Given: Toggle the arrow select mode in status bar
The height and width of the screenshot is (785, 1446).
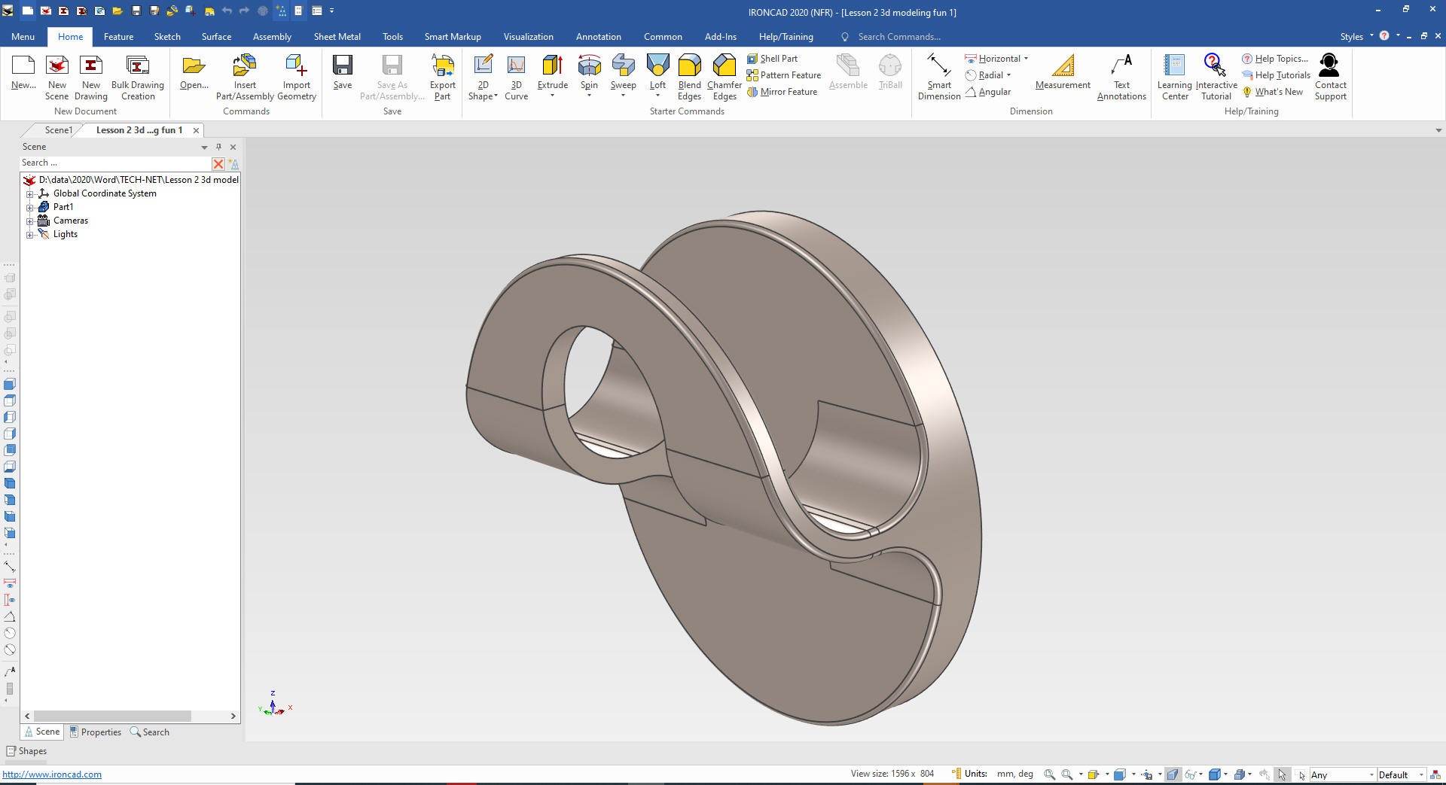Looking at the screenshot, I should point(1282,774).
